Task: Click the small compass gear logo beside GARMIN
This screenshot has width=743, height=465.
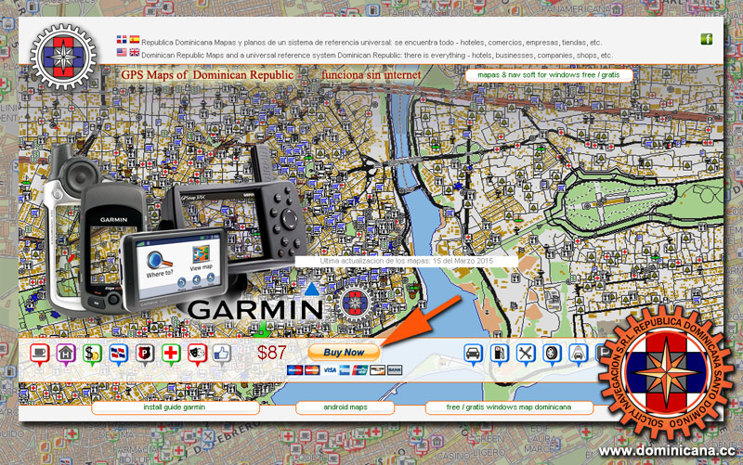Action: 354,304
